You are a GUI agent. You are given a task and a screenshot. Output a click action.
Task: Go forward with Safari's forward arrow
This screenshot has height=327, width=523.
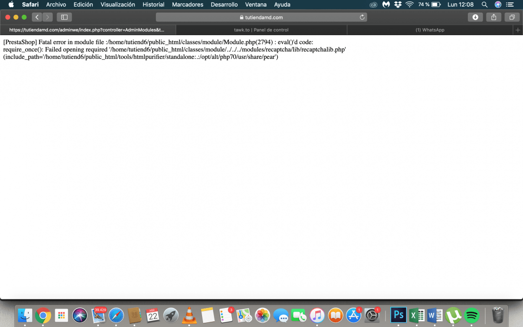[48, 17]
